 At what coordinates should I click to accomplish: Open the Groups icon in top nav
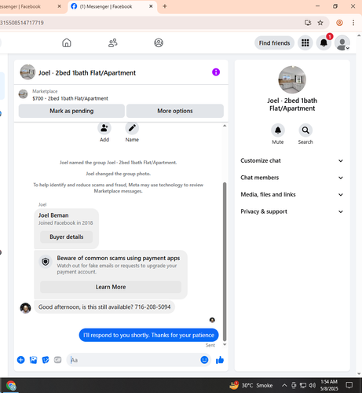tap(159, 42)
